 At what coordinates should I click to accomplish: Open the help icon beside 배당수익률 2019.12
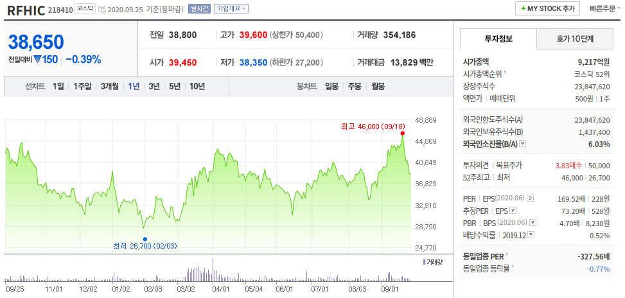tap(531, 235)
